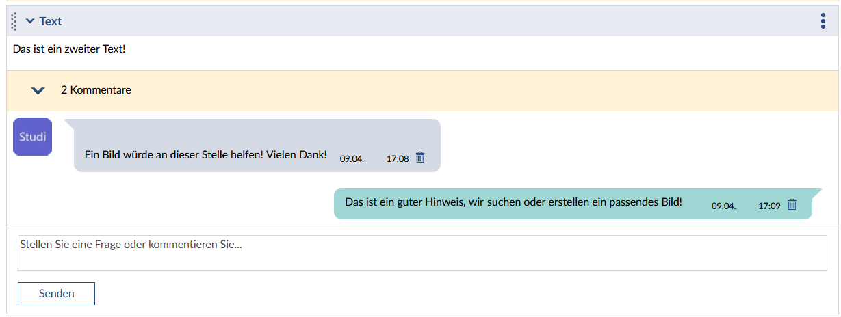Click the 09.04. date in the grey comment

click(x=352, y=158)
